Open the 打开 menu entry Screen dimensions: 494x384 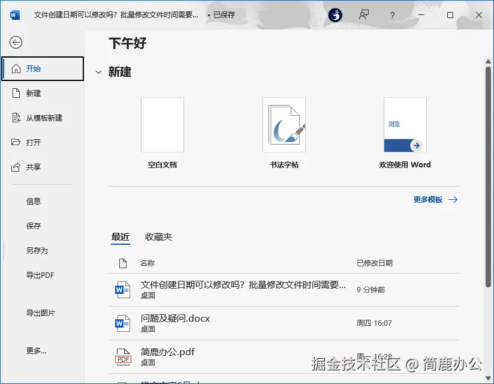tap(43, 142)
